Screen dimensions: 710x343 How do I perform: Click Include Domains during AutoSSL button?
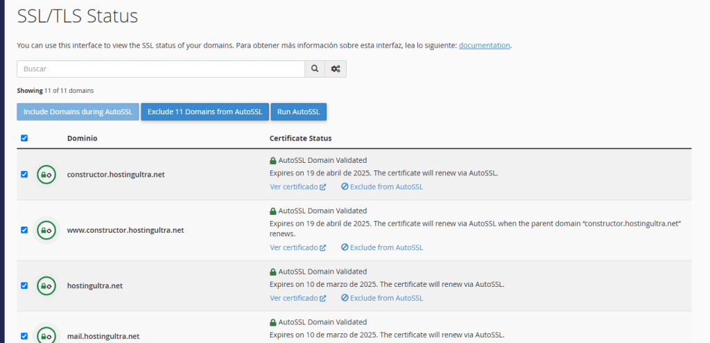click(78, 112)
